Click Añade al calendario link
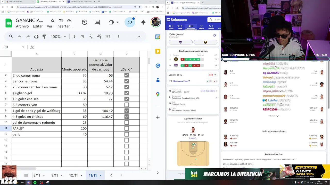Image resolution: width=330 pixels, height=185 pixels. tap(209, 91)
